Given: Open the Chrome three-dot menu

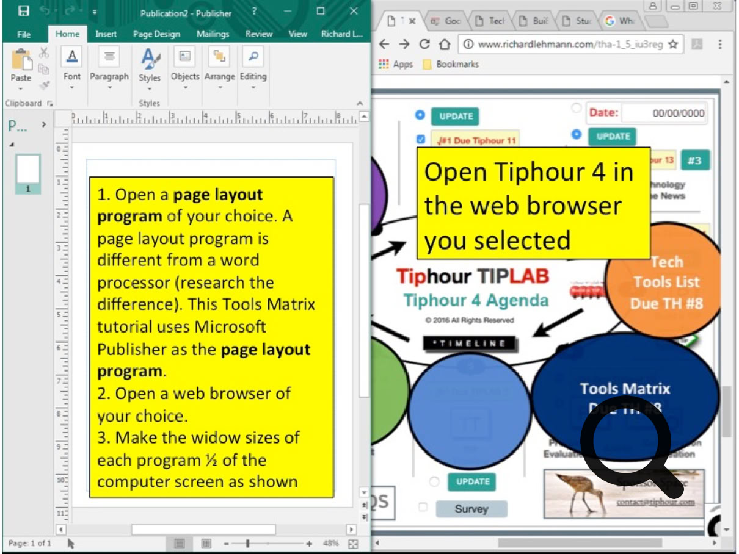Looking at the screenshot, I should coord(721,45).
